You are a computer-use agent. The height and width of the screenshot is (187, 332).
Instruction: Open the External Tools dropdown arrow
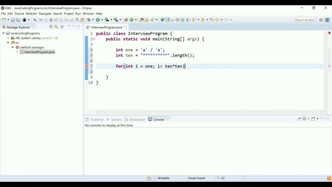[120, 20]
